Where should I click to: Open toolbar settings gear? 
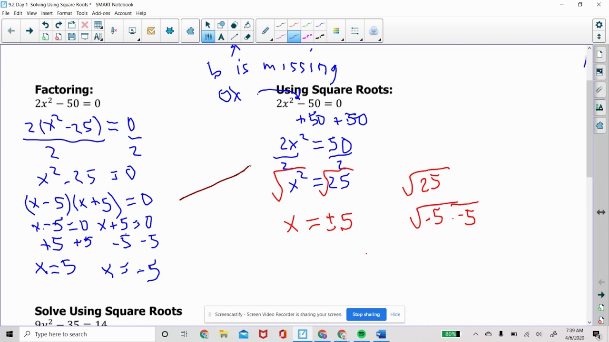pos(599,25)
